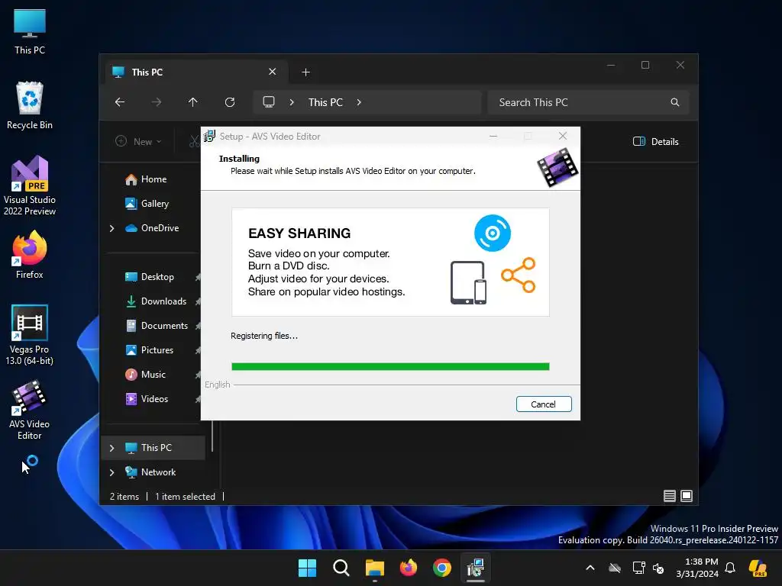Expand the Network tree node
Viewport: 782px width, 586px height.
pyautogui.click(x=112, y=472)
